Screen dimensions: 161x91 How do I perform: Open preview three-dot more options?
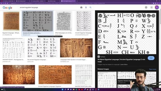(x=144, y=16)
